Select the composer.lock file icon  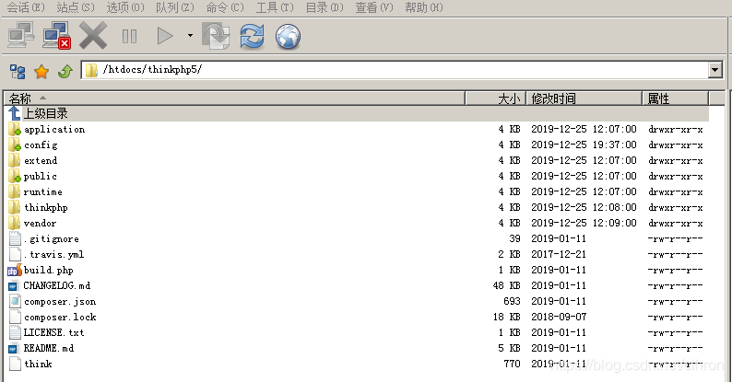click(15, 318)
